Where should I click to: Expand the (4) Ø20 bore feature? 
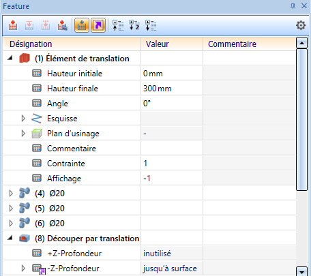[x=11, y=194]
